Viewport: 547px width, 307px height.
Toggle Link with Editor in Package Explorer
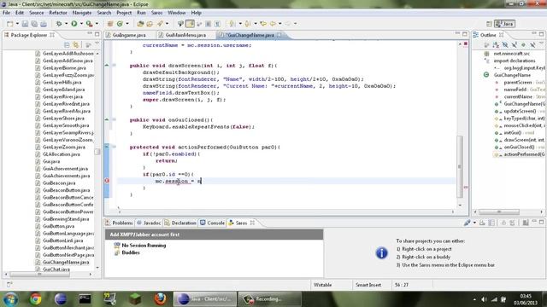[76, 45]
